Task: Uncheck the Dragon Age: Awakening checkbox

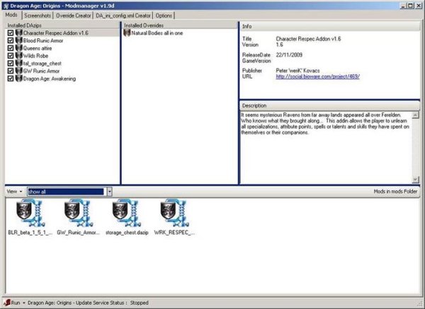Action: (x=11, y=78)
